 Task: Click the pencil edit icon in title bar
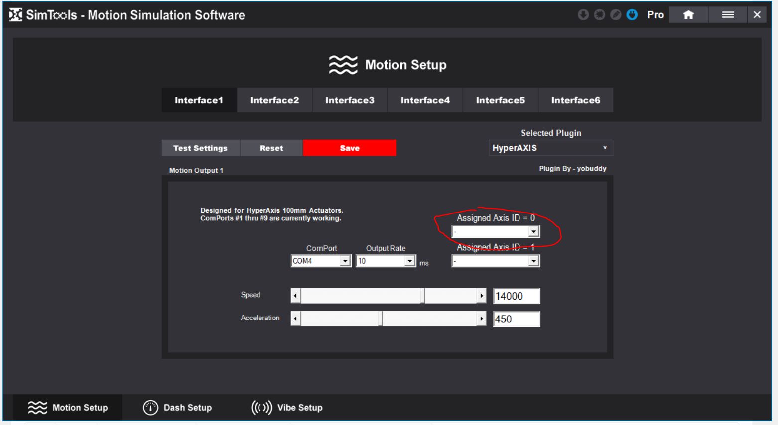pyautogui.click(x=616, y=15)
